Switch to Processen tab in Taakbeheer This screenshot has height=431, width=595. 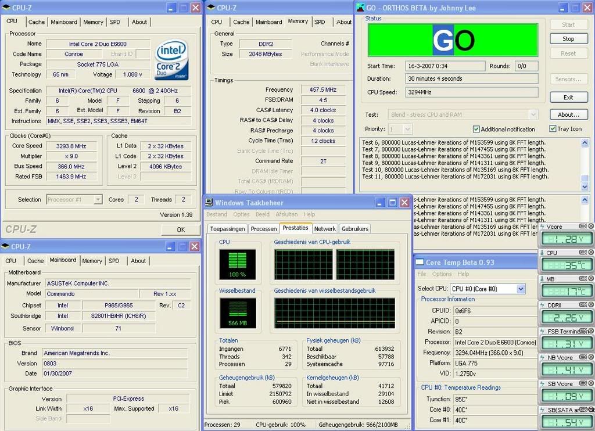(x=264, y=229)
